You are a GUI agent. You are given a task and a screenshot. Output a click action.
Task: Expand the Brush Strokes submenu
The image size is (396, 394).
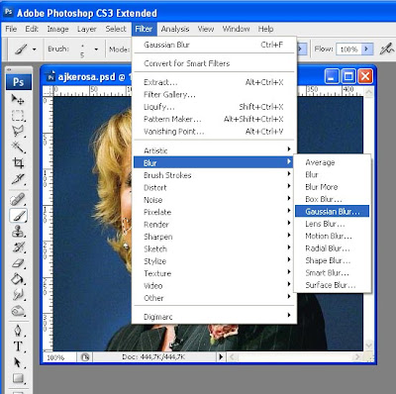[x=214, y=175]
